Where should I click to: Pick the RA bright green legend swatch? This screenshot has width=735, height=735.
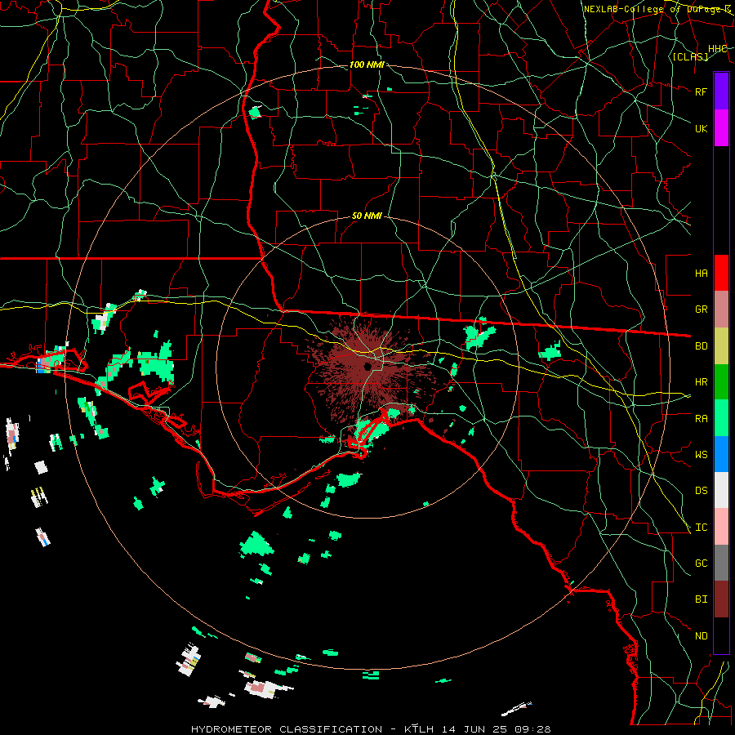point(721,418)
